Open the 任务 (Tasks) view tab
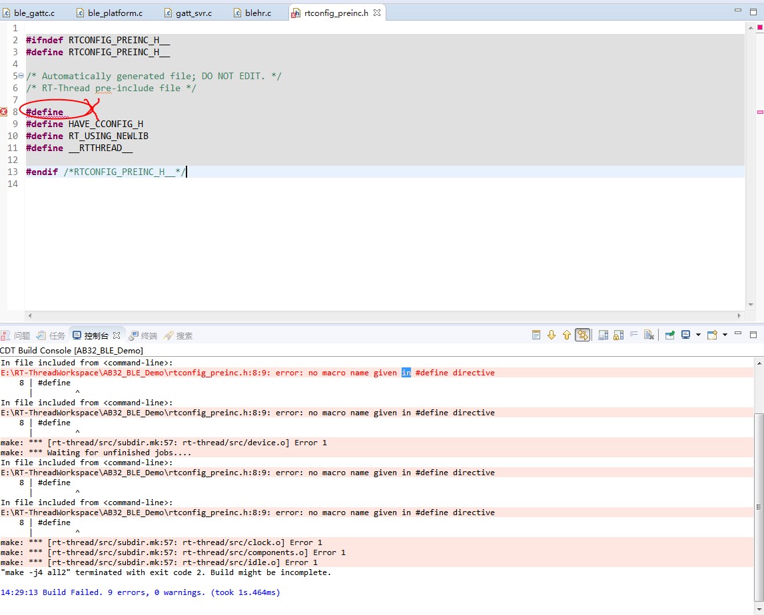The width and height of the screenshot is (764, 615). [51, 335]
